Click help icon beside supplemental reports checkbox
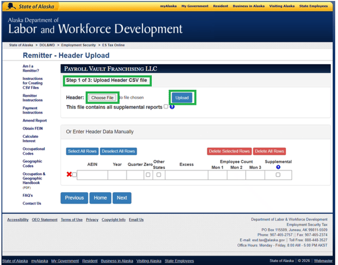This screenshot has width=338, height=265. [x=172, y=107]
